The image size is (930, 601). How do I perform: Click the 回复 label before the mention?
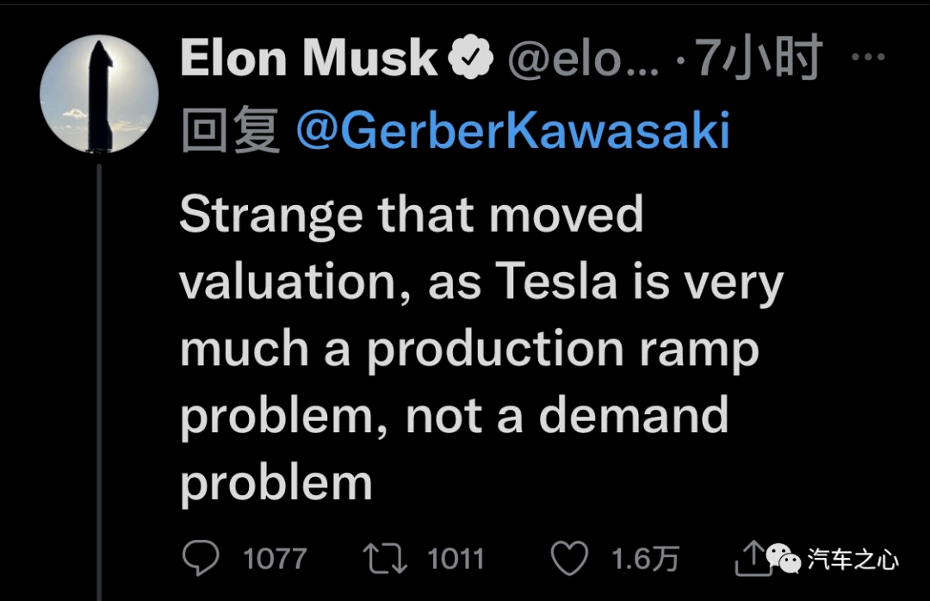pyautogui.click(x=230, y=130)
